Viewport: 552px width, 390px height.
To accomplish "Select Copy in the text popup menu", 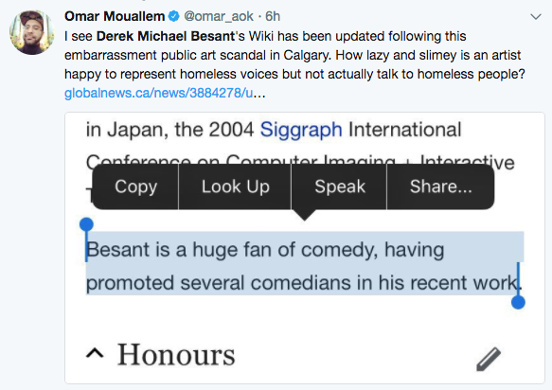I will click(x=135, y=186).
